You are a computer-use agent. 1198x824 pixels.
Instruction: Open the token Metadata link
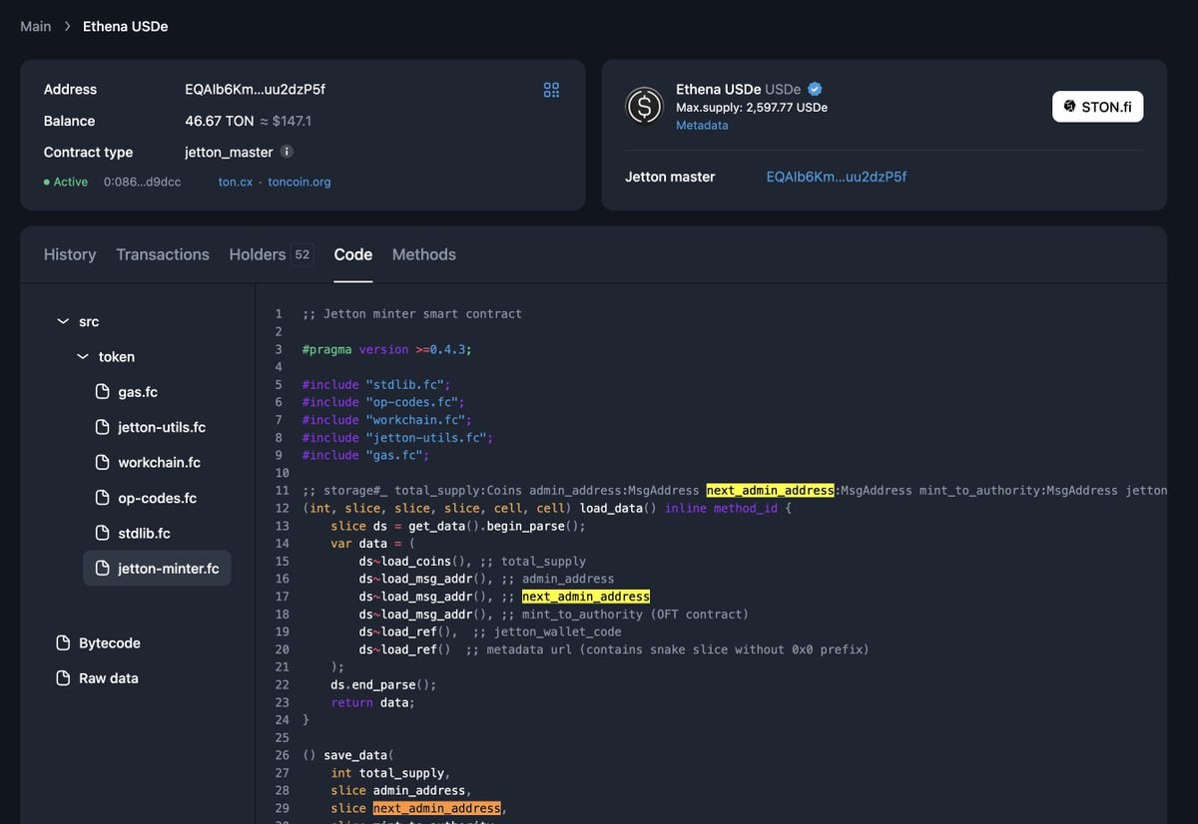(x=702, y=126)
